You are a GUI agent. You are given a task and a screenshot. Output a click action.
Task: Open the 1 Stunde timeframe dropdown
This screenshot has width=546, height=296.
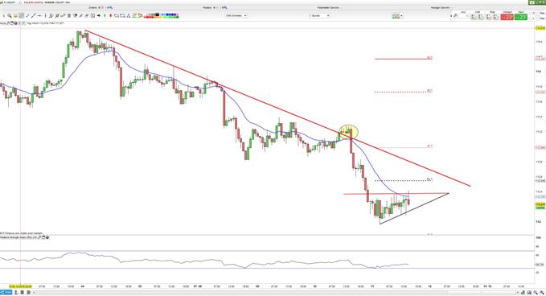tap(320, 15)
